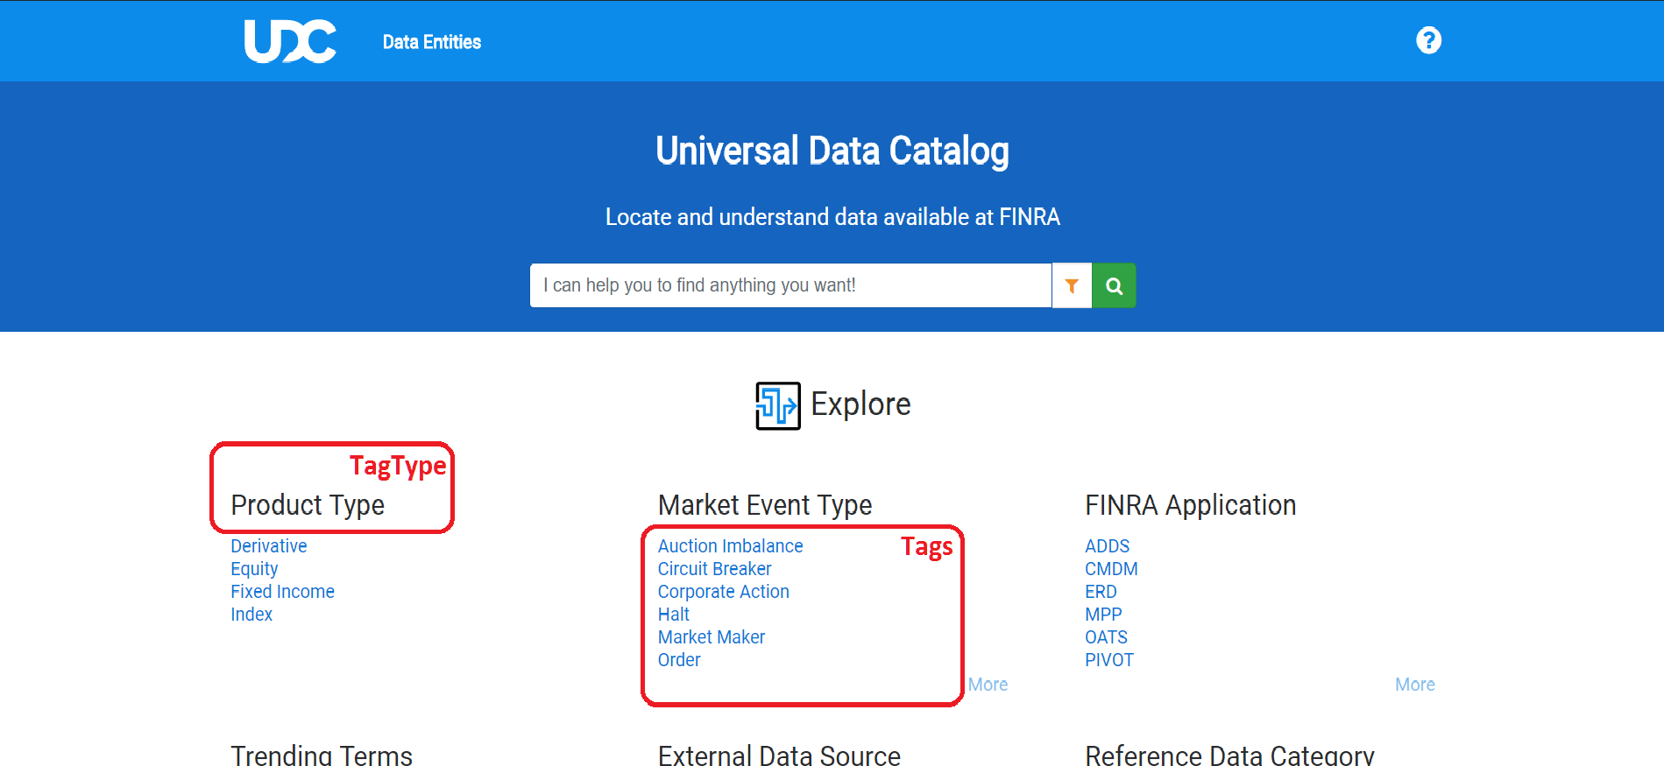Click the Explore maze icon
Viewport: 1664px width, 766px height.
point(778,405)
